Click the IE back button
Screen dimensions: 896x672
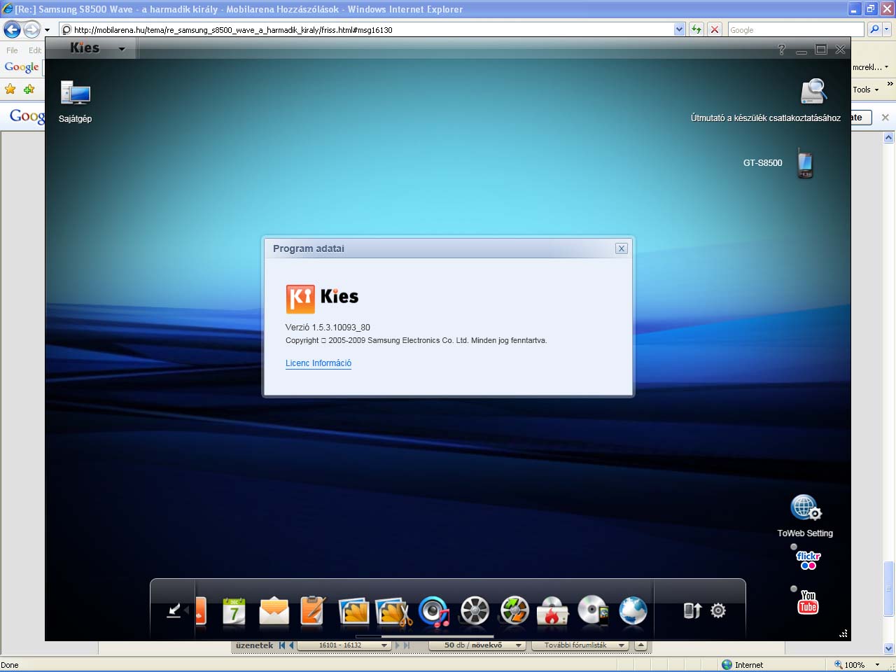[12, 29]
